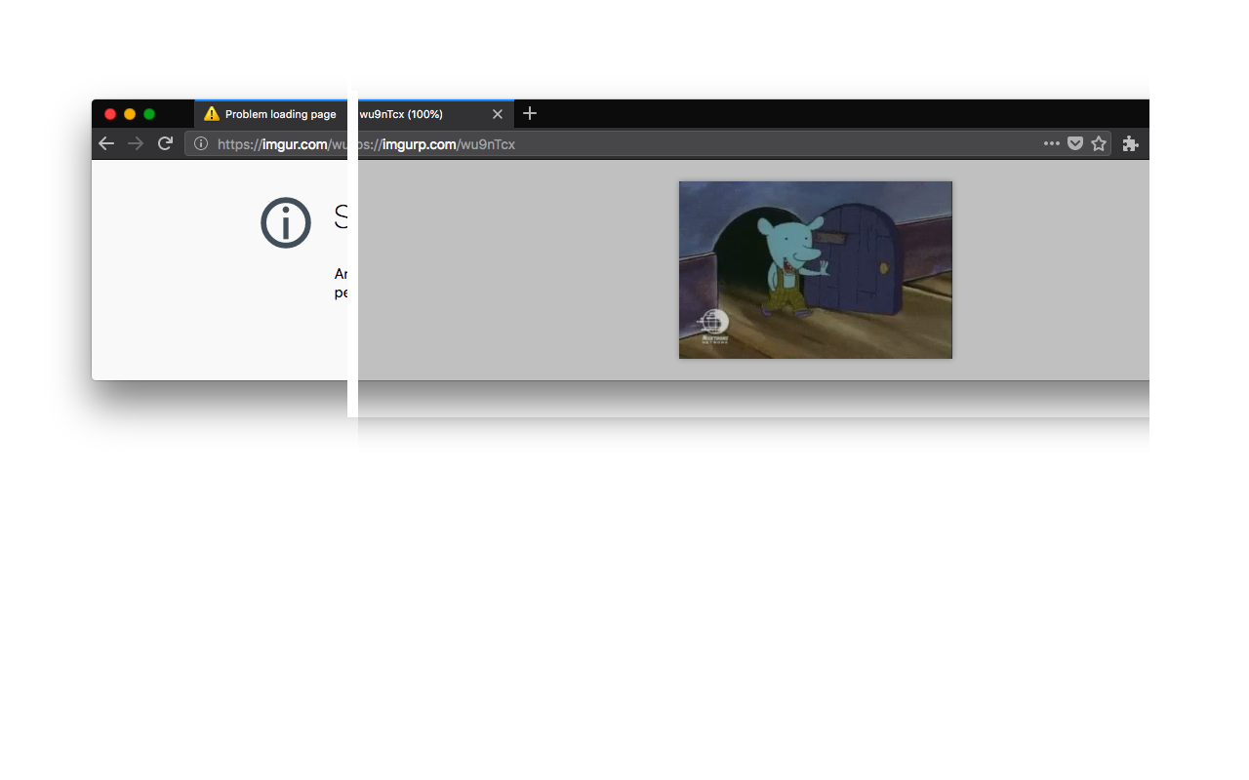Go back with the back arrow
The width and height of the screenshot is (1249, 780).
click(106, 143)
